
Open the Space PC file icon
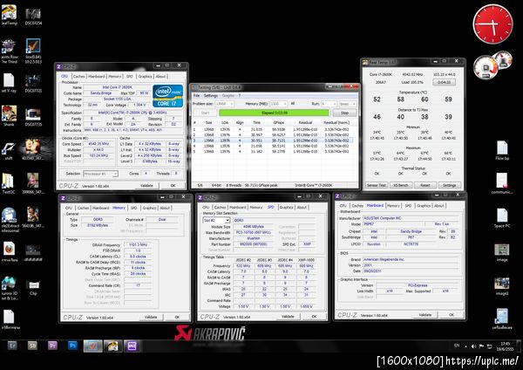(x=502, y=218)
